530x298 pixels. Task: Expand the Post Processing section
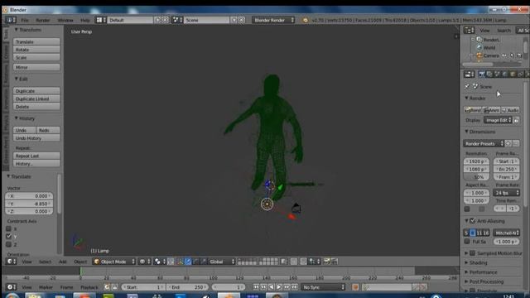pyautogui.click(x=484, y=281)
